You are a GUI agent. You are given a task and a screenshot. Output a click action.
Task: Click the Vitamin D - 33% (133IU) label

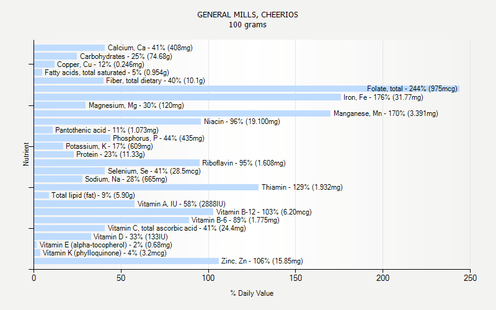131,237
